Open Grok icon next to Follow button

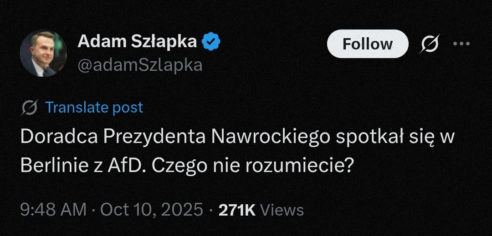click(x=430, y=44)
